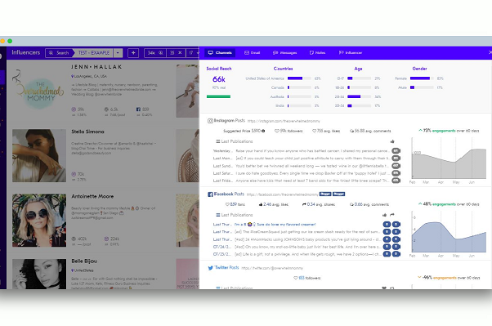This screenshot has height=326, width=492.
Task: Click the Facebook Last Publications list icon
Action: point(217,215)
